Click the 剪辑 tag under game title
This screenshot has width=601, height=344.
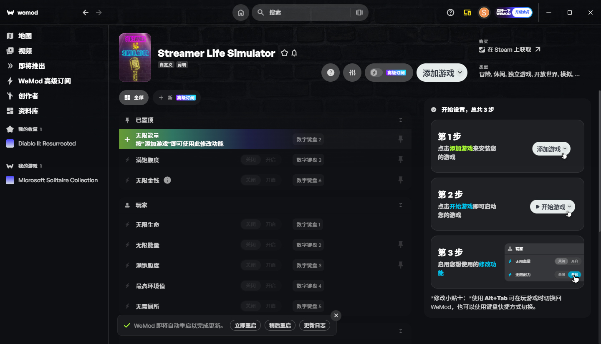(x=182, y=65)
